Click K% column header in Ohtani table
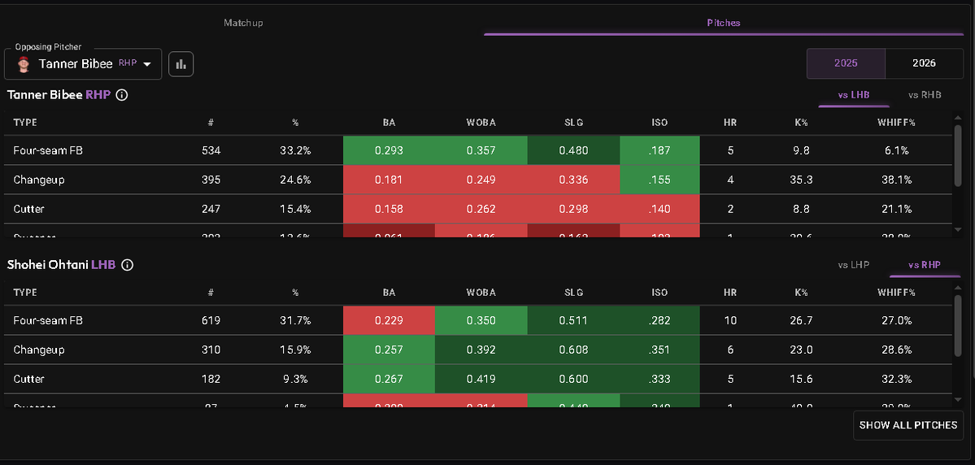975x465 pixels. pyautogui.click(x=800, y=292)
